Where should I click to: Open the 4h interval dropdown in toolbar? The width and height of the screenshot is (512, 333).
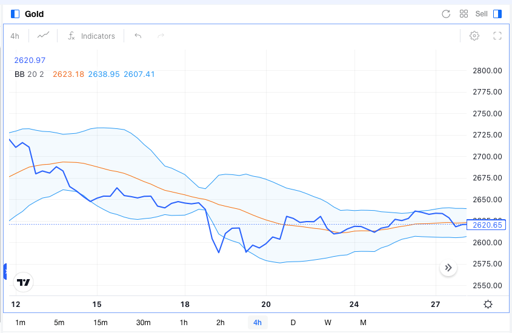(15, 36)
